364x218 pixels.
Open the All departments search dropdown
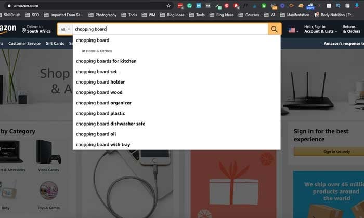(x=65, y=29)
